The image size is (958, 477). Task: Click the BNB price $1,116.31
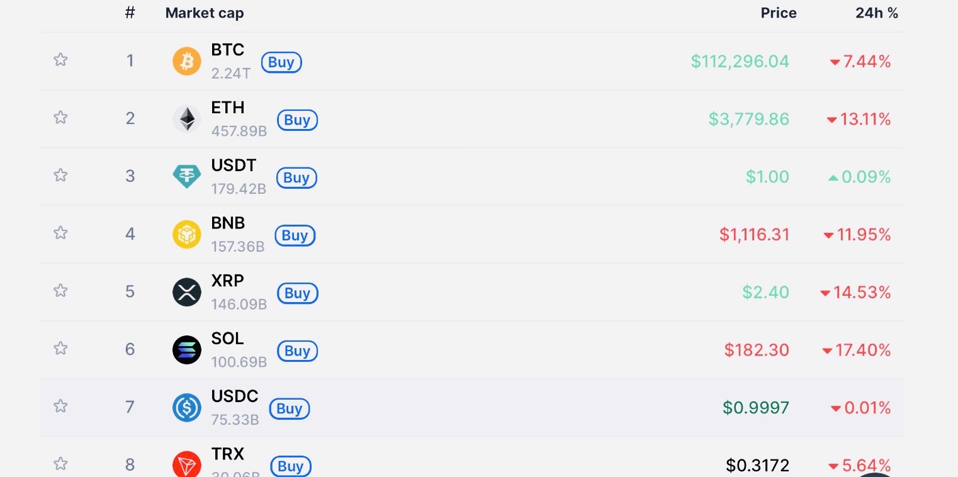pos(754,235)
